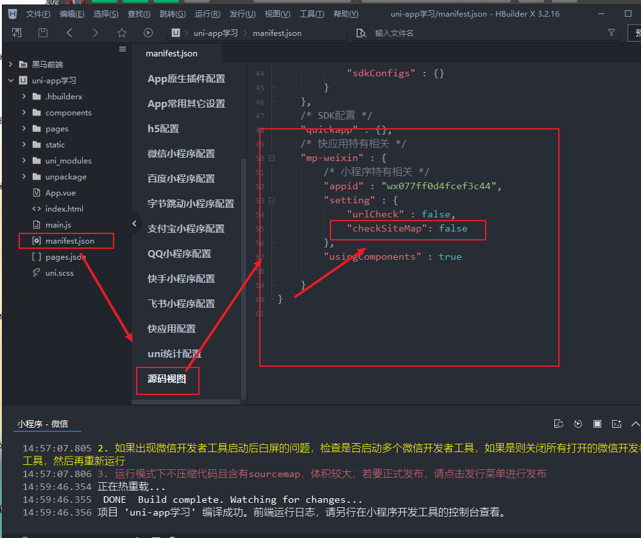641x538 pixels.
Task: Click the back navigation arrow
Action: pos(69,33)
